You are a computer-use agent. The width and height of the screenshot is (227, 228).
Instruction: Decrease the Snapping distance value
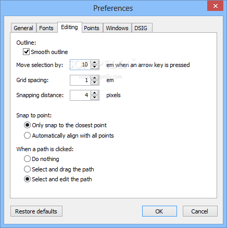(95, 97)
